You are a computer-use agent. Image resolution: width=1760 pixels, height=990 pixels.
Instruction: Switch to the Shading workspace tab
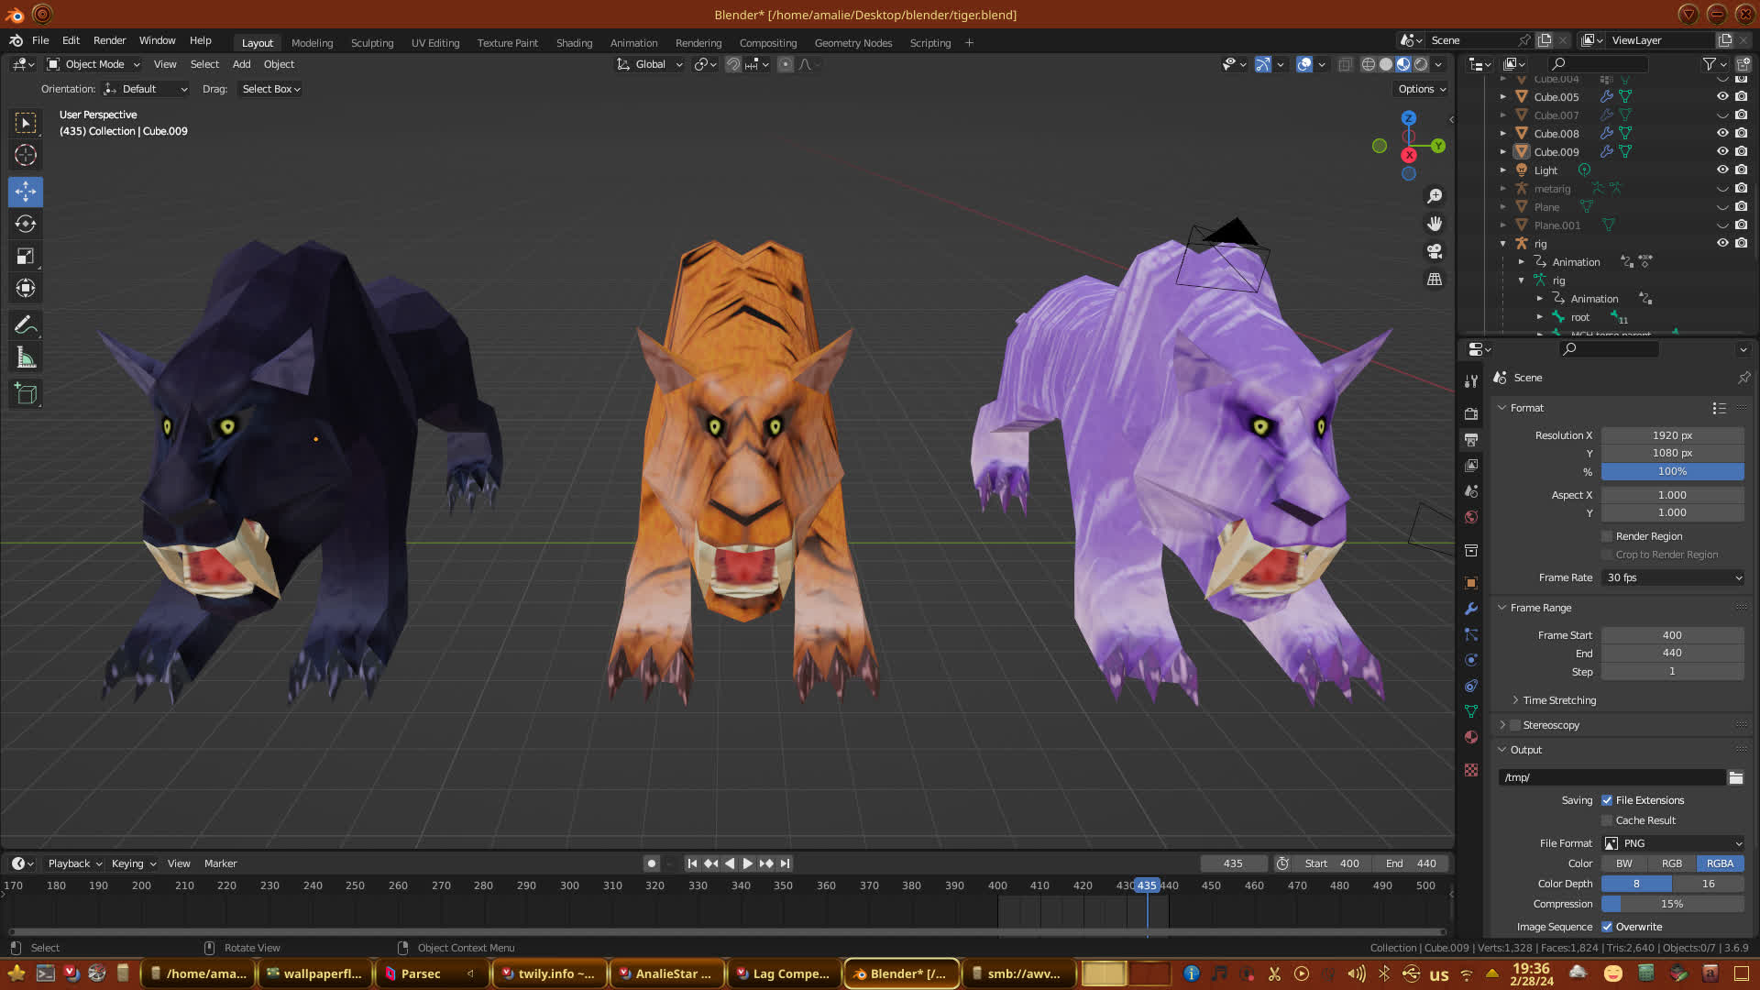point(574,43)
